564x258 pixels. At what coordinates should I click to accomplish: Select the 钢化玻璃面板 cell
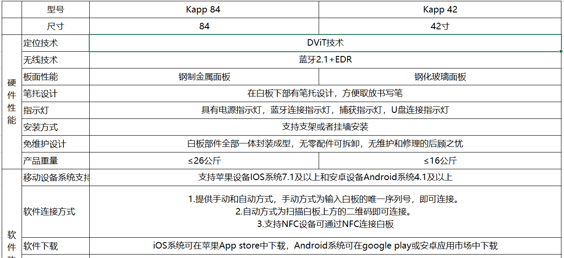pos(440,77)
